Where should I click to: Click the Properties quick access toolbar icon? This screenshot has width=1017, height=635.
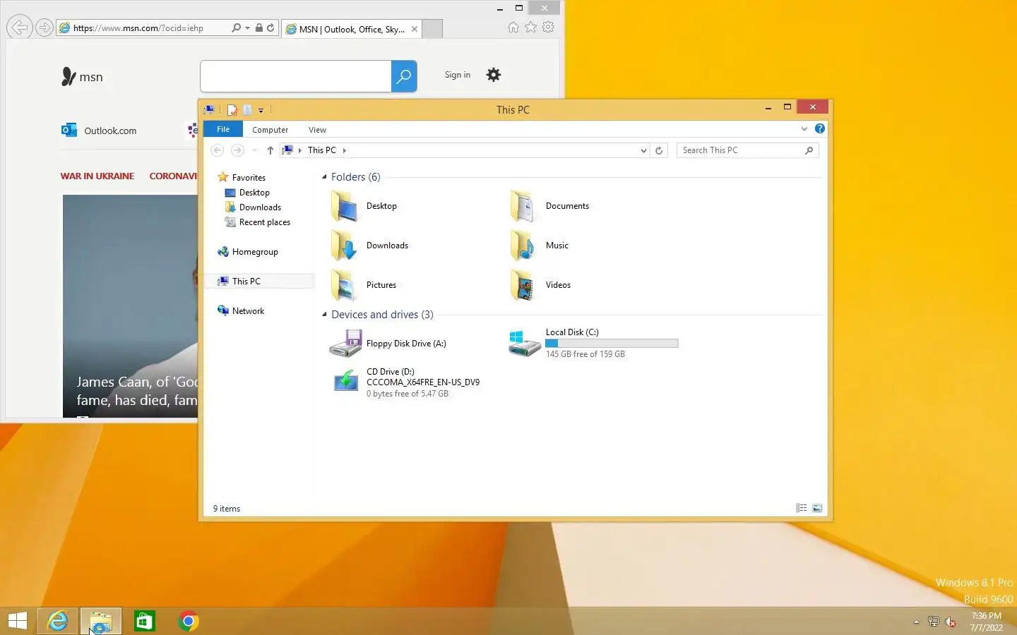232,109
